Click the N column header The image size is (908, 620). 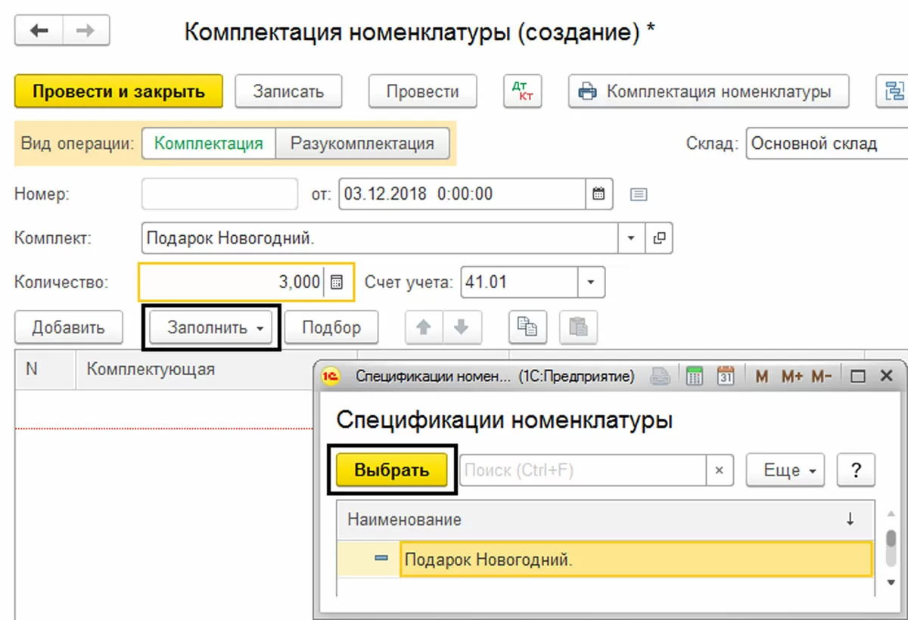click(x=45, y=369)
